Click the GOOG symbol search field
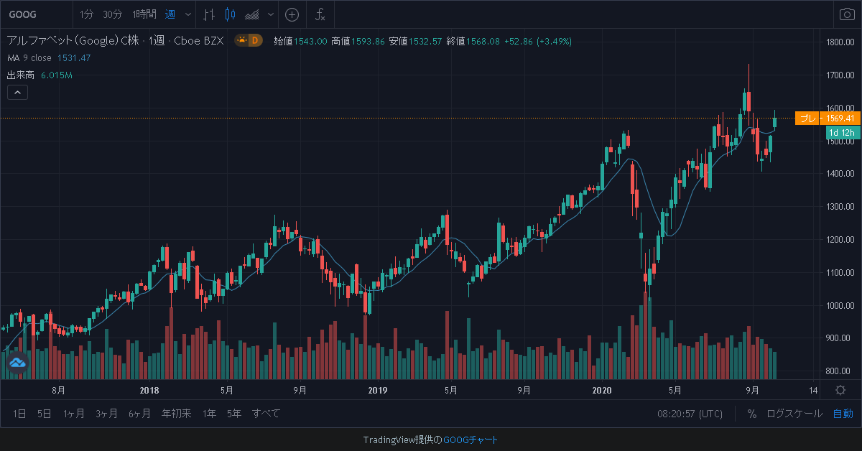The width and height of the screenshot is (862, 451). [36, 14]
